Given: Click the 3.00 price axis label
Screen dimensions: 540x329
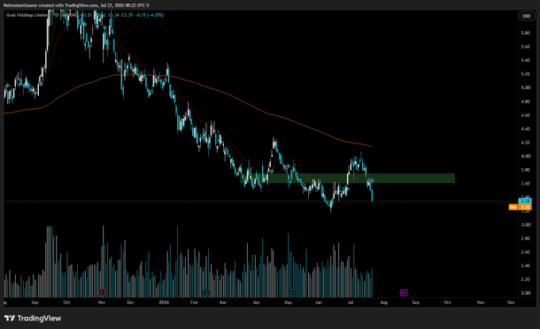Looking at the screenshot, I should pyautogui.click(x=526, y=224).
